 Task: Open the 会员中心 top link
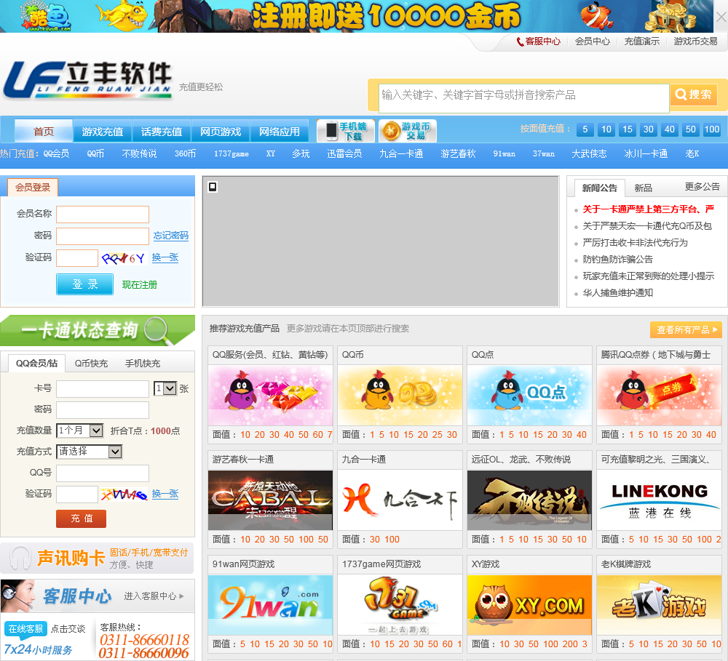pos(593,41)
